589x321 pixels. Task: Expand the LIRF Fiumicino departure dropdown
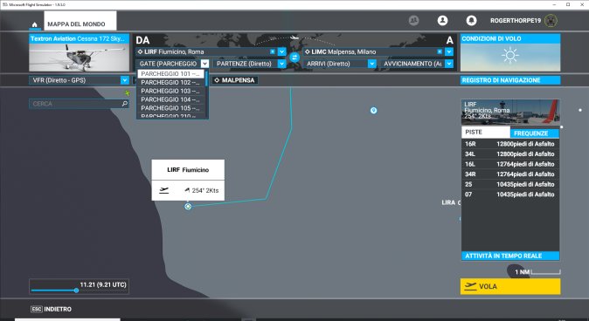pyautogui.click(x=281, y=51)
